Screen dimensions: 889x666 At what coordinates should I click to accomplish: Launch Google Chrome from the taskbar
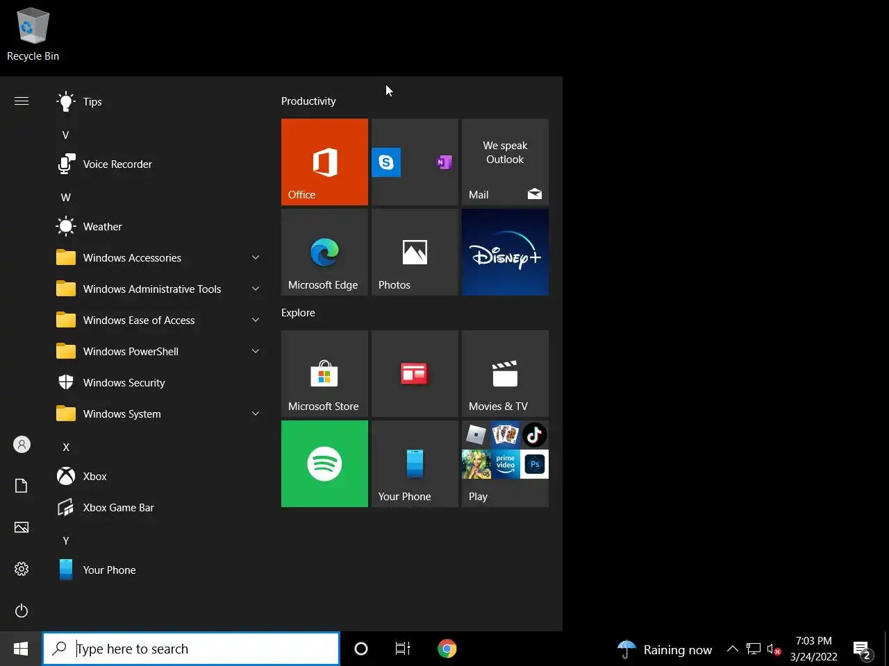tap(447, 649)
